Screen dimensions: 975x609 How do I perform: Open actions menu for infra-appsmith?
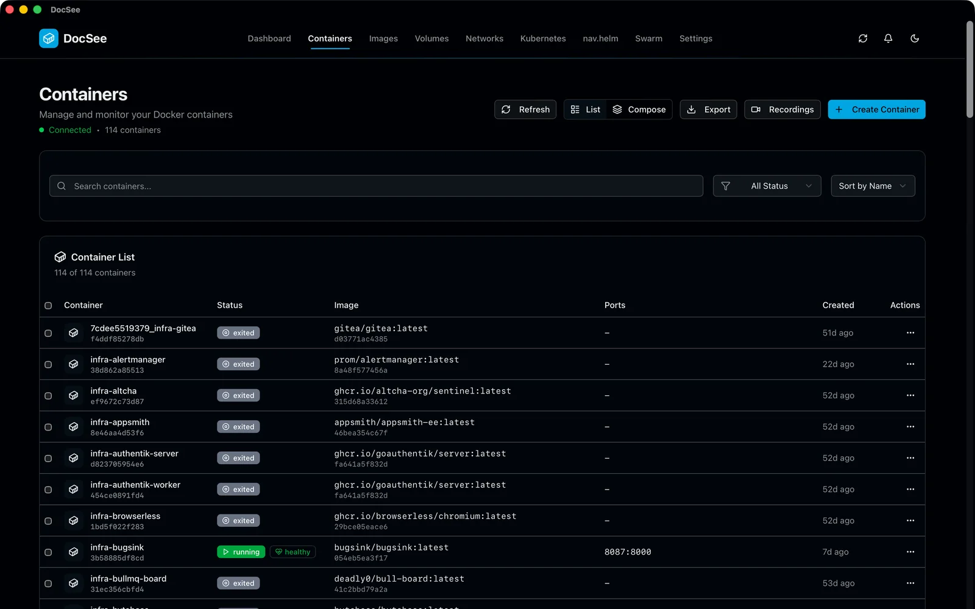910,426
